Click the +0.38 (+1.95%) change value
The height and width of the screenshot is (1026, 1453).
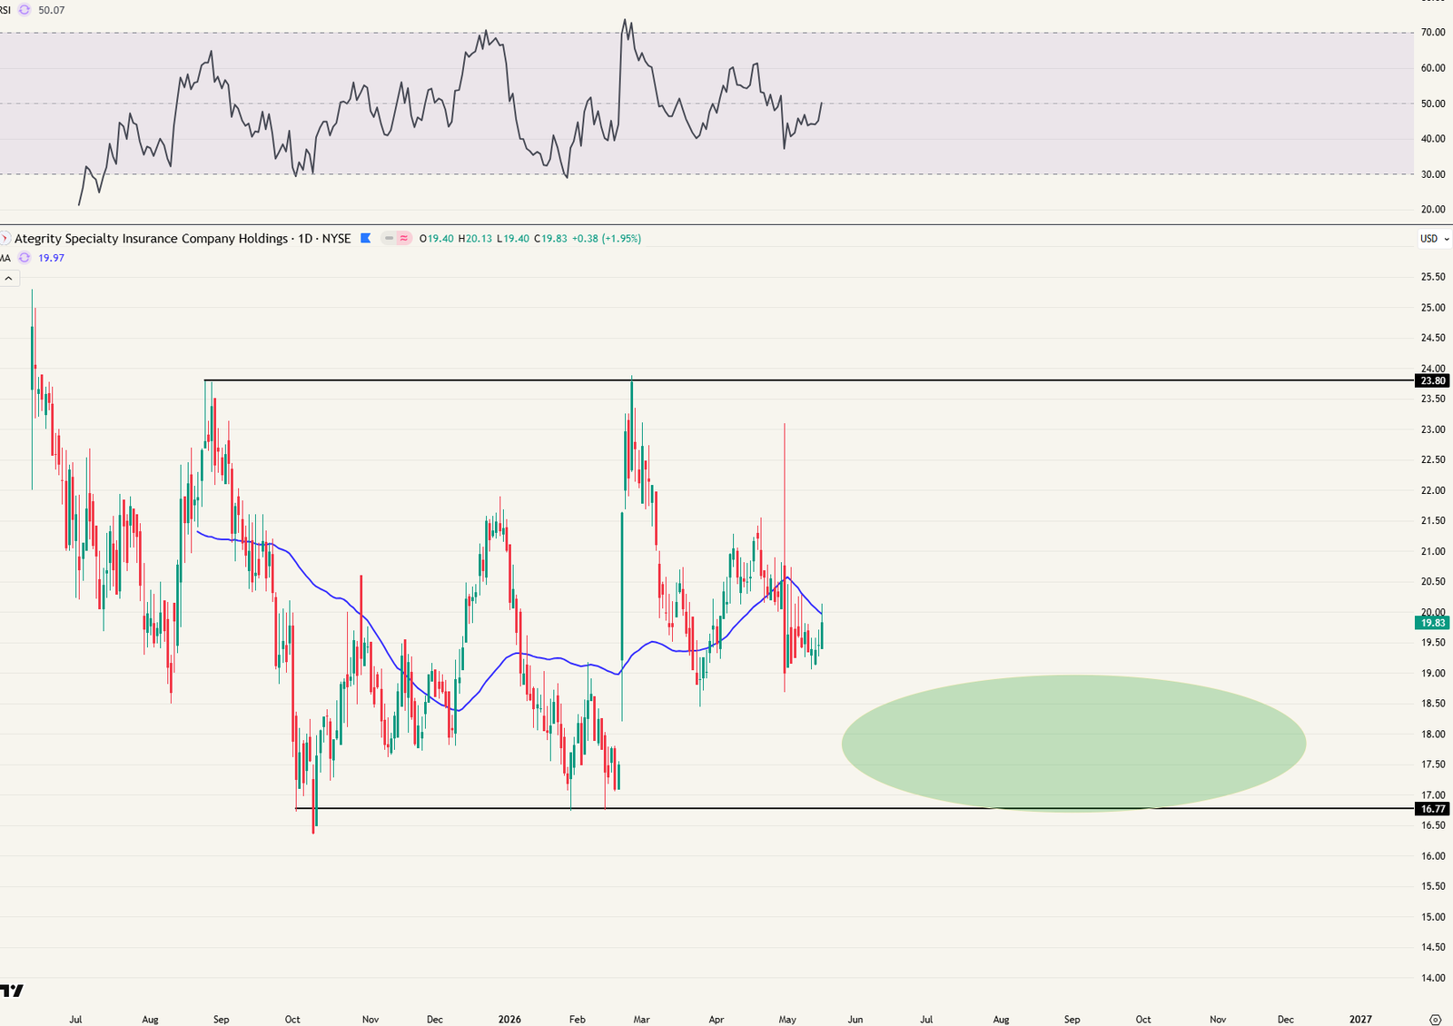607,239
